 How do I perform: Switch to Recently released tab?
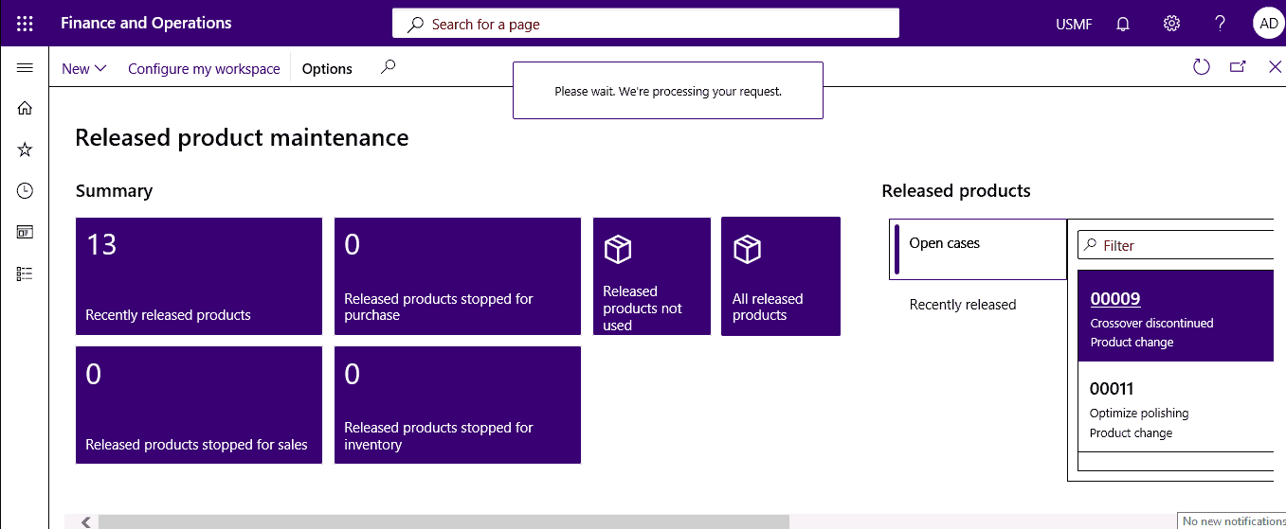pyautogui.click(x=963, y=305)
